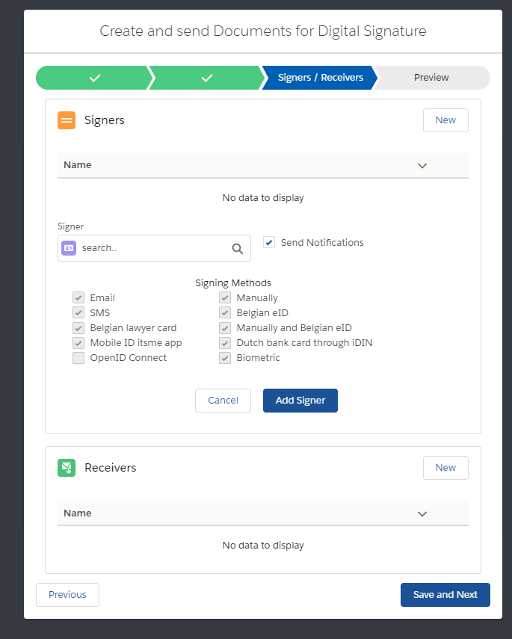Click the orange Signers section icon
This screenshot has width=512, height=639.
(67, 120)
